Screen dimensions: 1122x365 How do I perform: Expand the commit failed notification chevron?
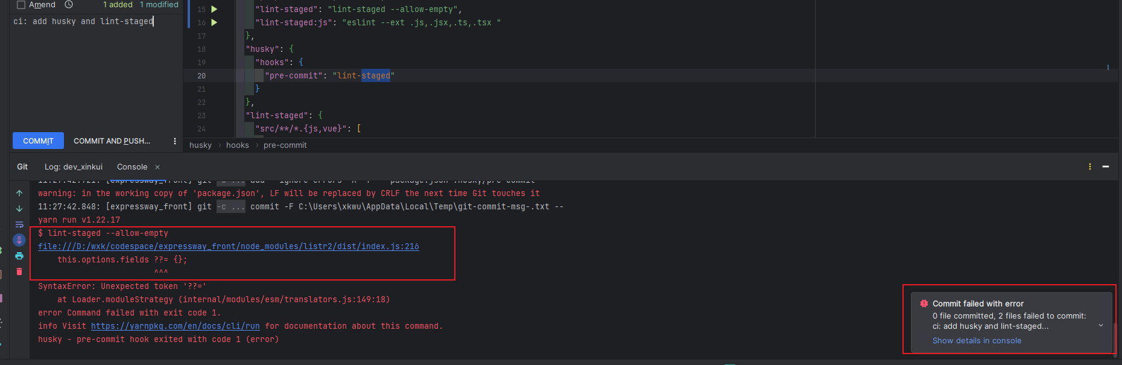click(1101, 326)
